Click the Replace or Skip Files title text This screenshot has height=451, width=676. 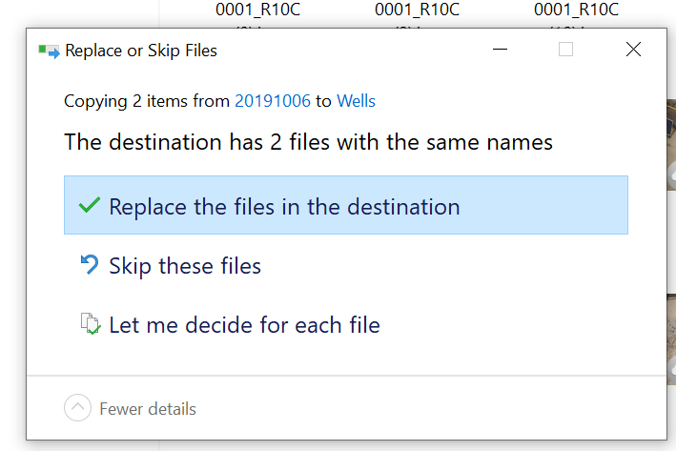[141, 51]
